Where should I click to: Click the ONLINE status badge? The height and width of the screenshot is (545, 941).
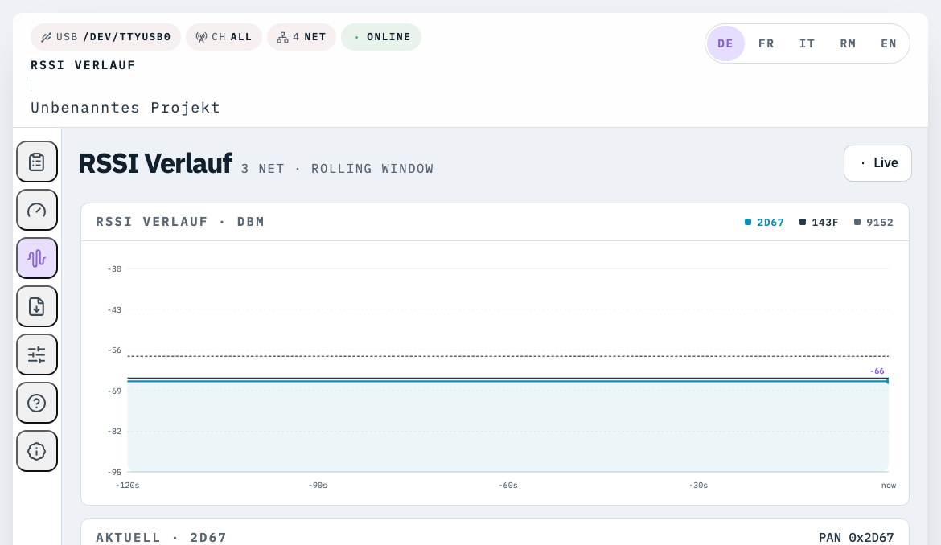coord(381,37)
